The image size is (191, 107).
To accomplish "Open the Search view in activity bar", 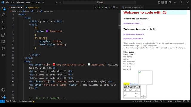I will pos(3,15).
